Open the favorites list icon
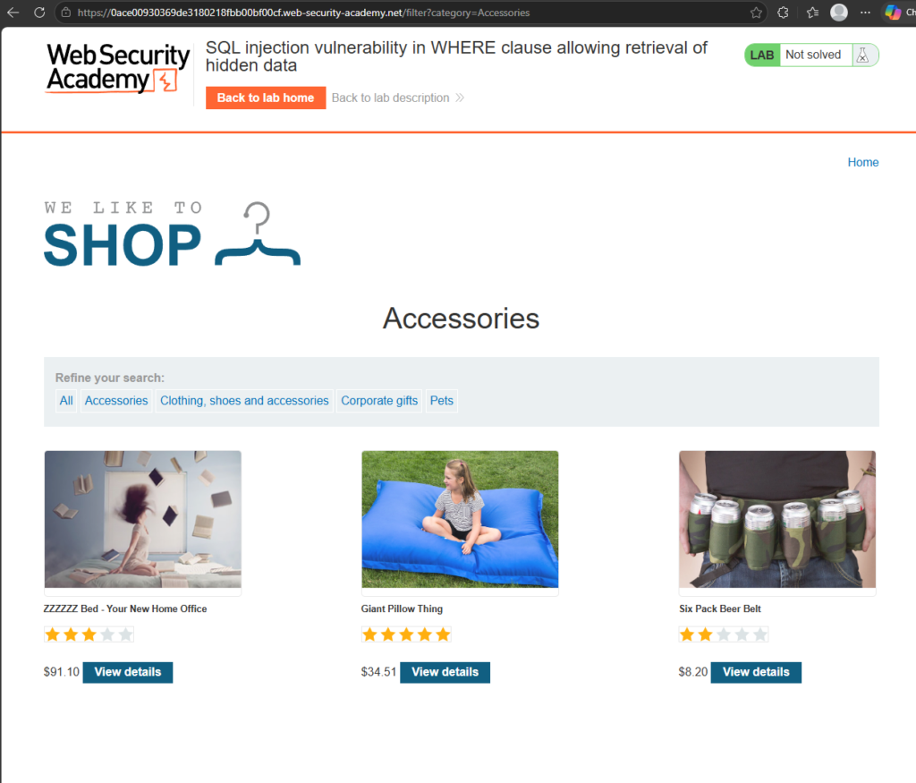 click(812, 13)
